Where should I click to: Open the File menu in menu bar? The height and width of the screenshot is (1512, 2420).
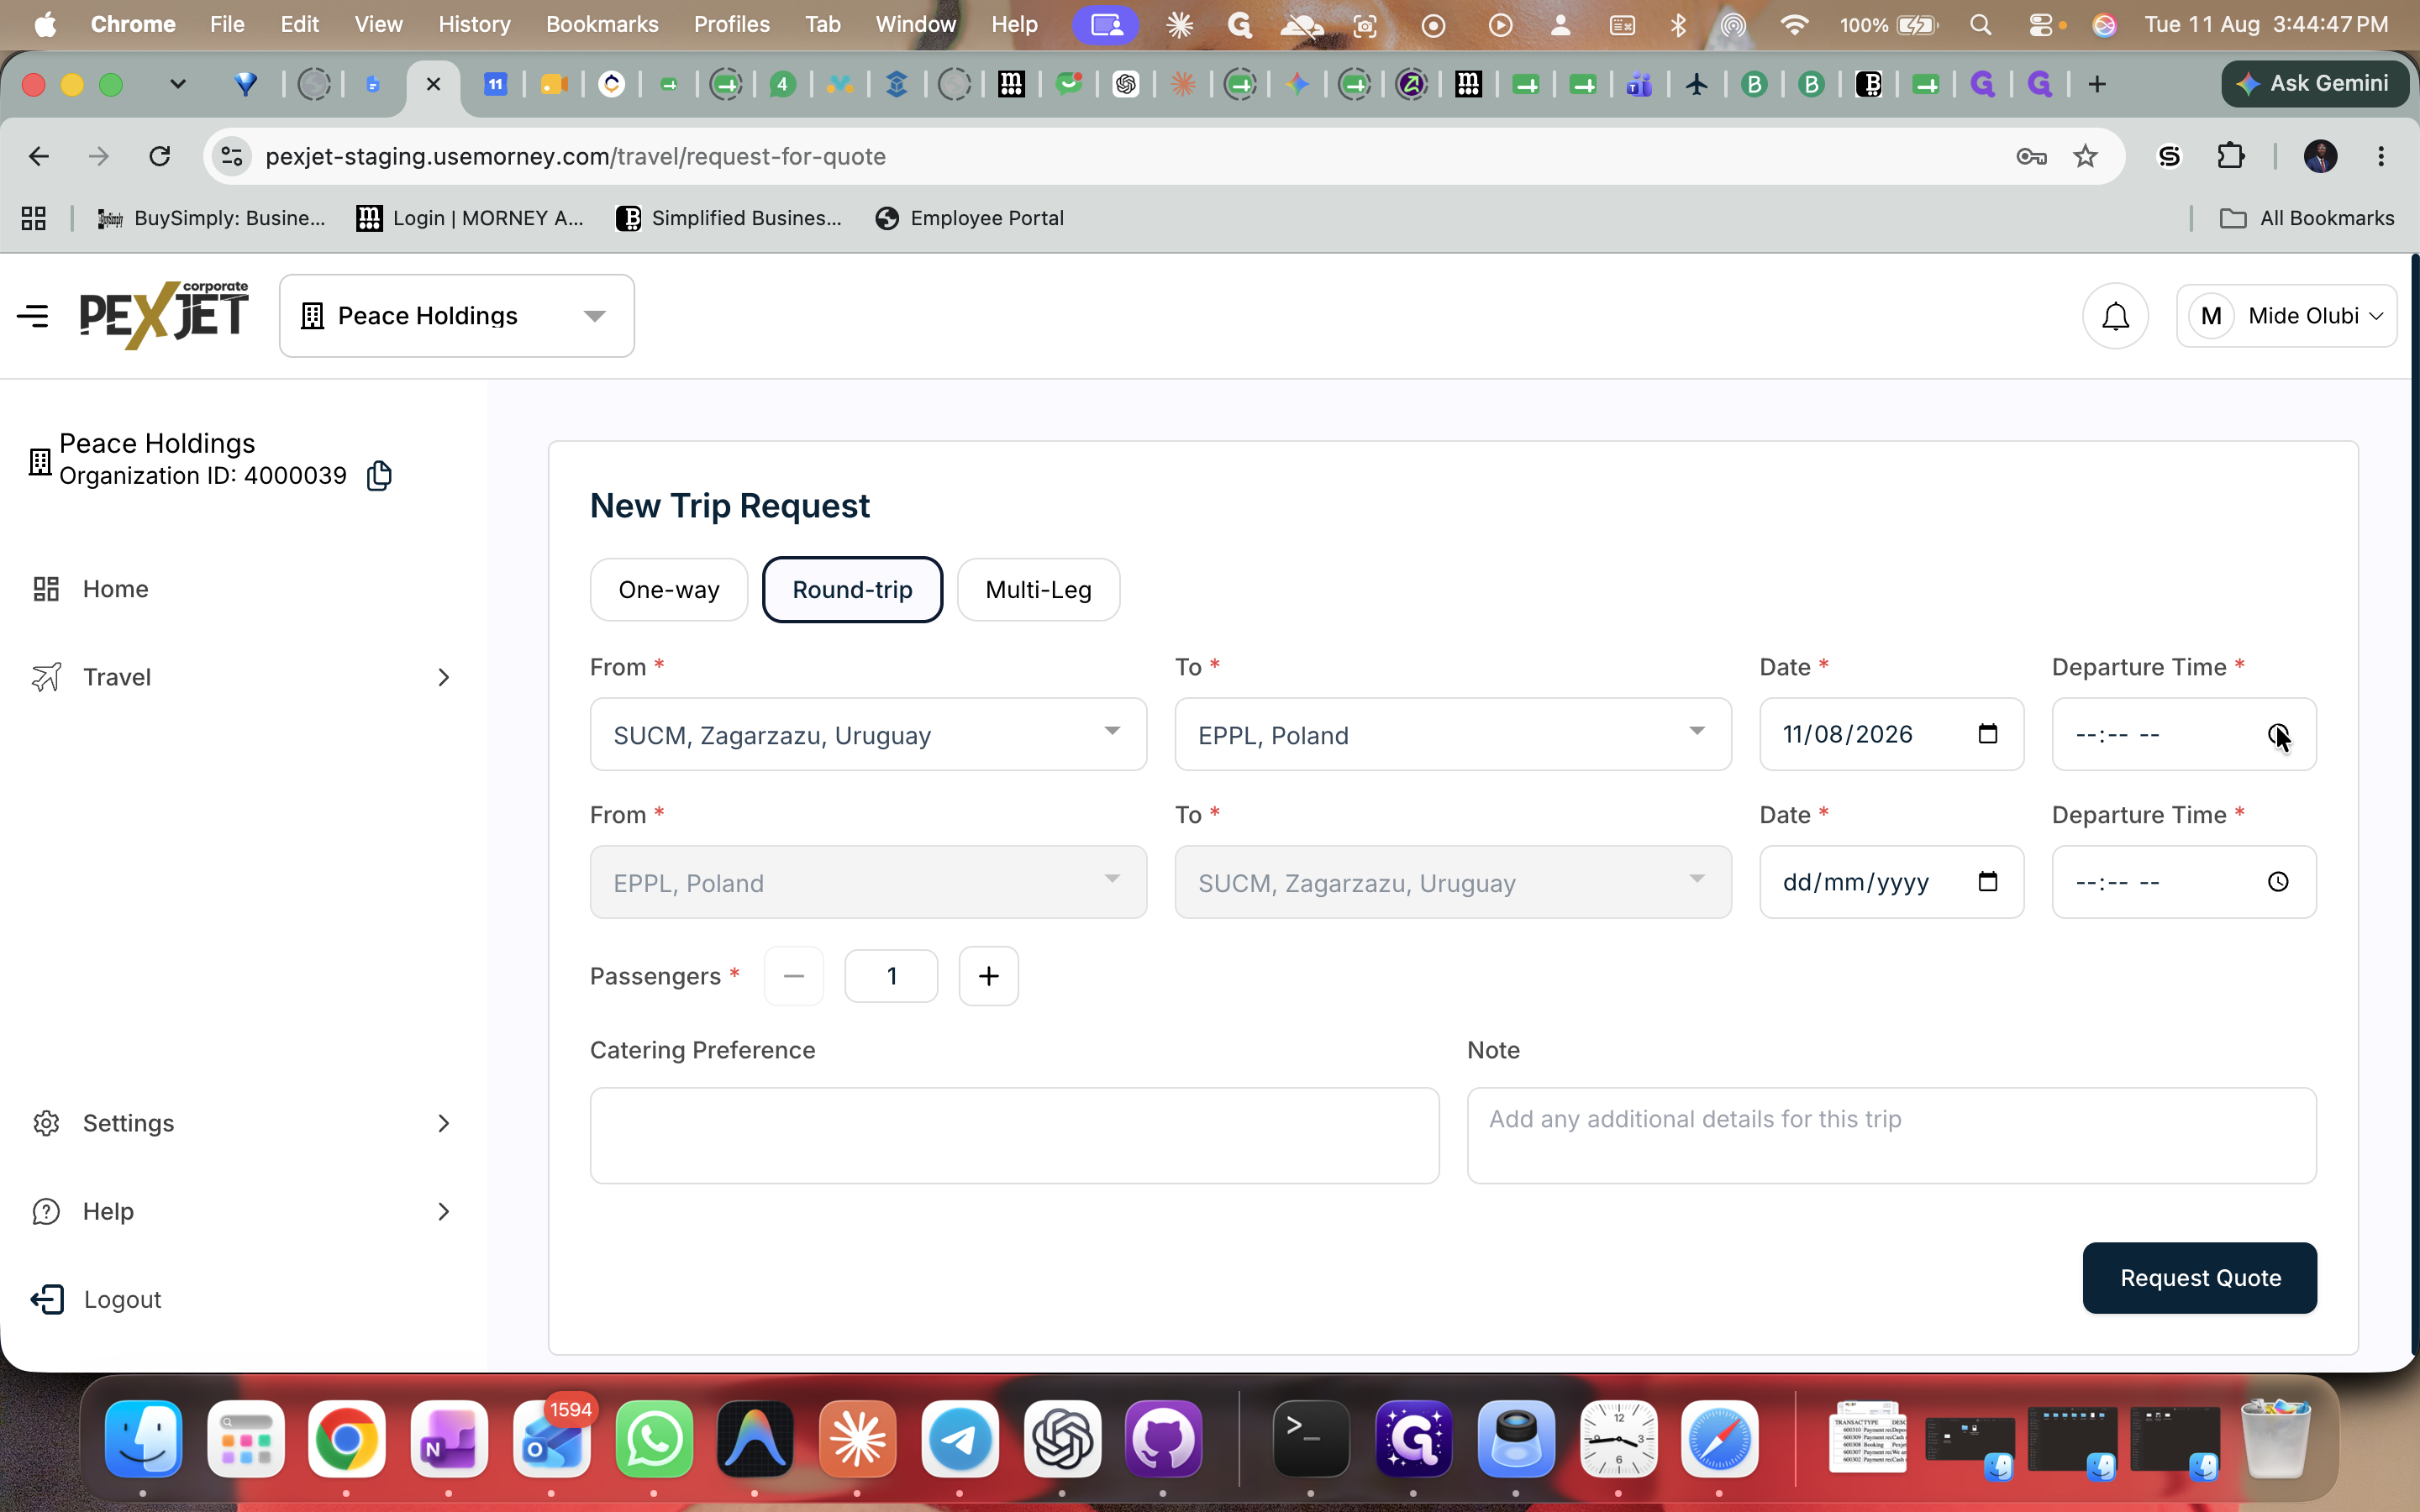[227, 25]
